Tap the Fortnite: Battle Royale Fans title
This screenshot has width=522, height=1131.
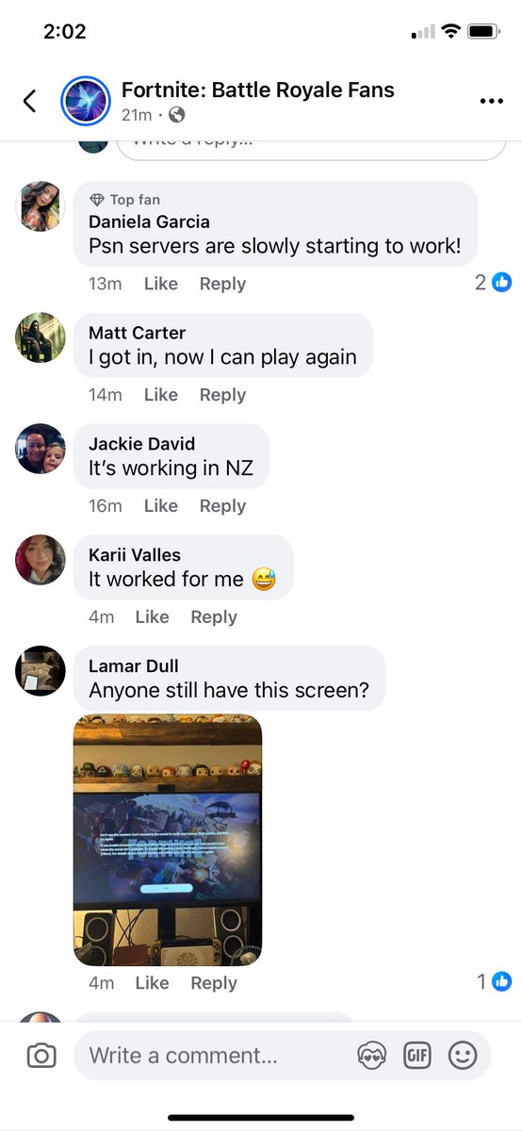coord(258,90)
